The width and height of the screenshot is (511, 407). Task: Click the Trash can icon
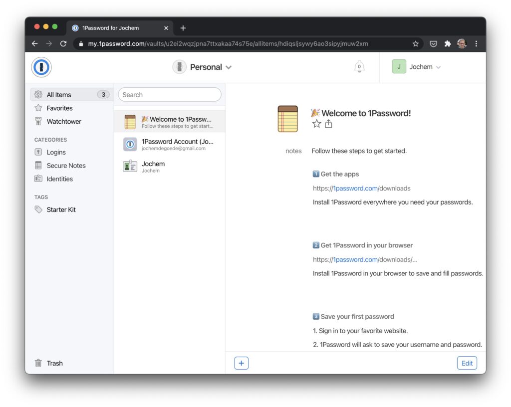point(38,363)
